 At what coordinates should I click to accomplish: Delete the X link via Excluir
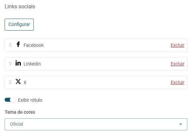(x=177, y=82)
